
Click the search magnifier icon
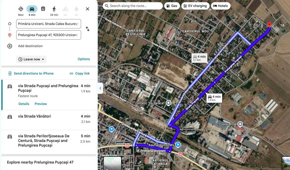(107, 6)
